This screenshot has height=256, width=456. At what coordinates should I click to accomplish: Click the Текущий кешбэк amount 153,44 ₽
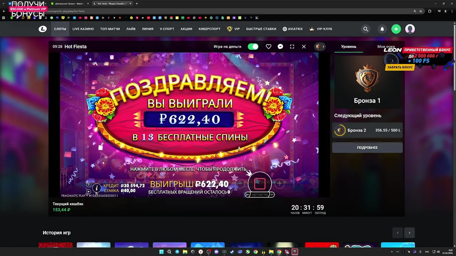(x=61, y=210)
